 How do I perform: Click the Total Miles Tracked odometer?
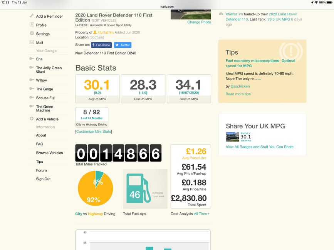[x=118, y=153]
